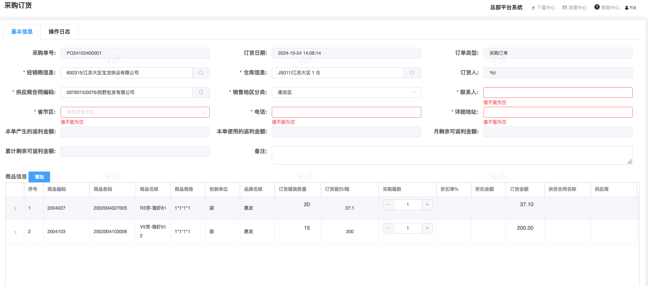Open the 销售地区分类 dropdown
This screenshot has height=286, width=648.
coord(346,93)
